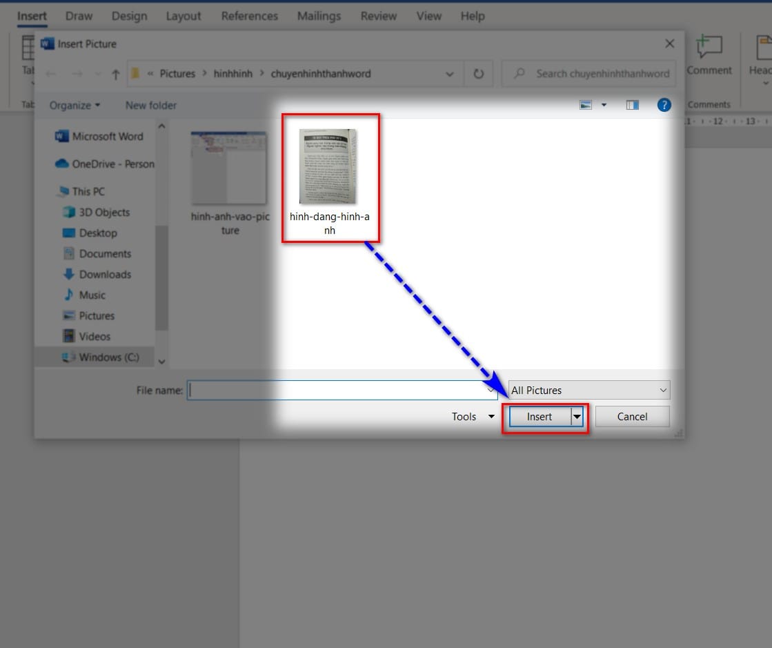Click the change view icon
The height and width of the screenshot is (648, 772).
(x=586, y=105)
